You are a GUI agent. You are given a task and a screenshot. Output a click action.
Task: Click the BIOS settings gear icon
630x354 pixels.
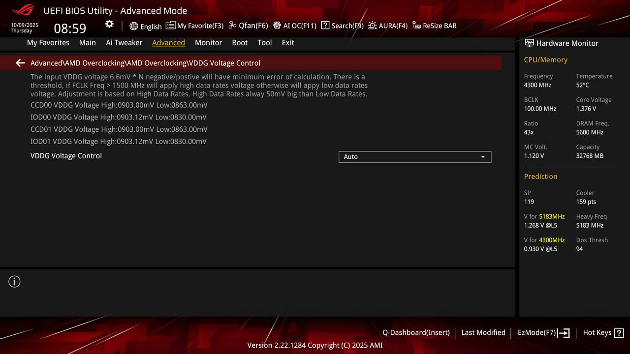click(x=109, y=24)
